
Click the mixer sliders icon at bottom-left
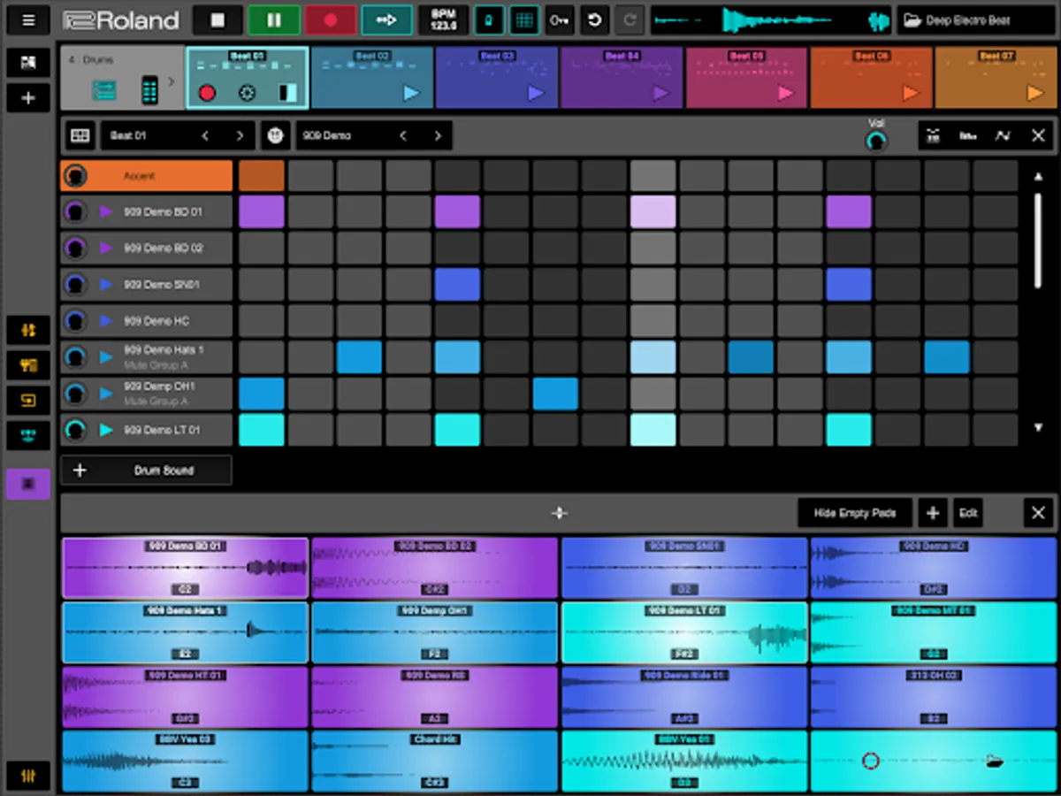click(28, 776)
